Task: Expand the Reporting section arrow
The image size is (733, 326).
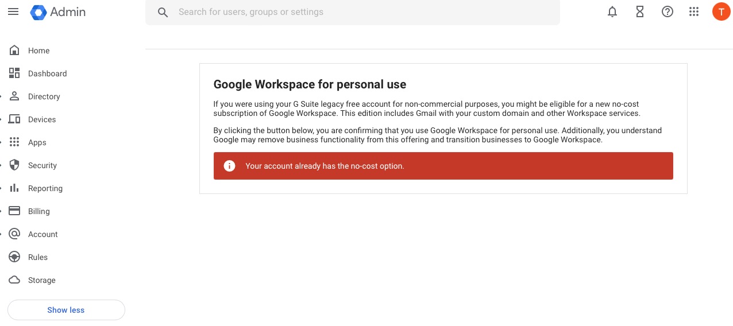Action: coord(2,188)
